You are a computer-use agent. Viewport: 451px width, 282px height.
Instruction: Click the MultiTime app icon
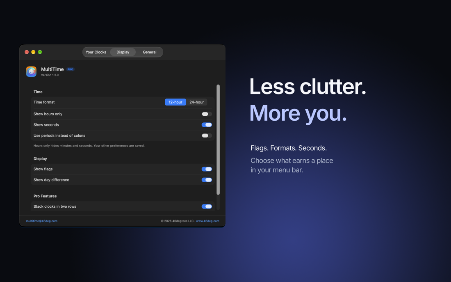pyautogui.click(x=31, y=71)
